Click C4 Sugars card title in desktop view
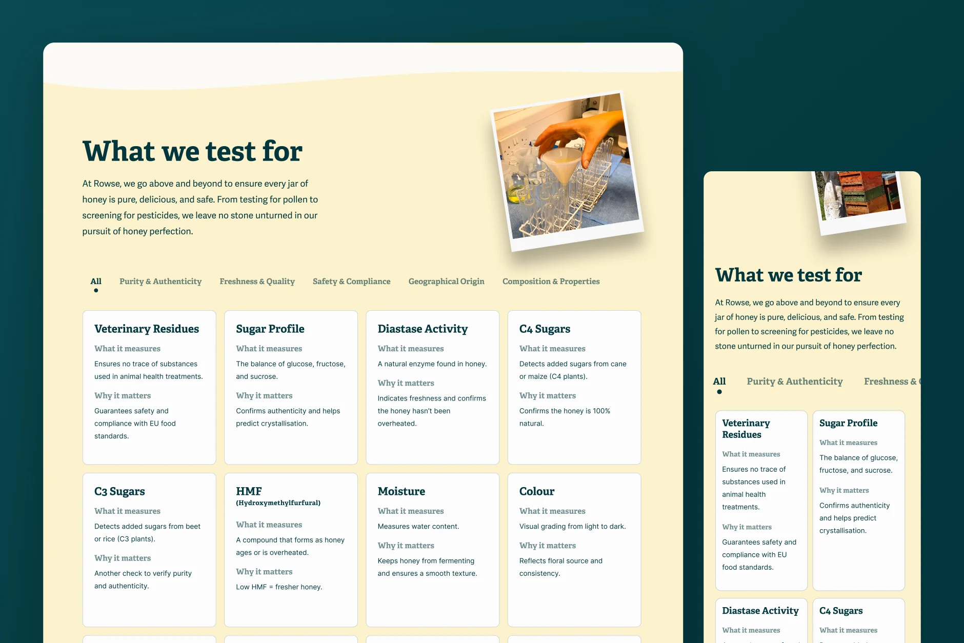 point(545,329)
